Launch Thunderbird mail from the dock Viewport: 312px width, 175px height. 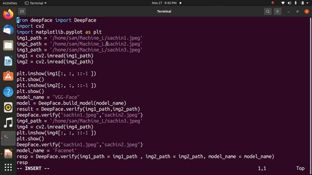(x=8, y=30)
